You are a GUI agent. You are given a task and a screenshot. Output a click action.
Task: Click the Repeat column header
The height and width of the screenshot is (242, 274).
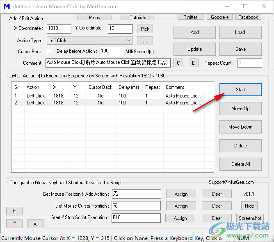tap(153, 87)
